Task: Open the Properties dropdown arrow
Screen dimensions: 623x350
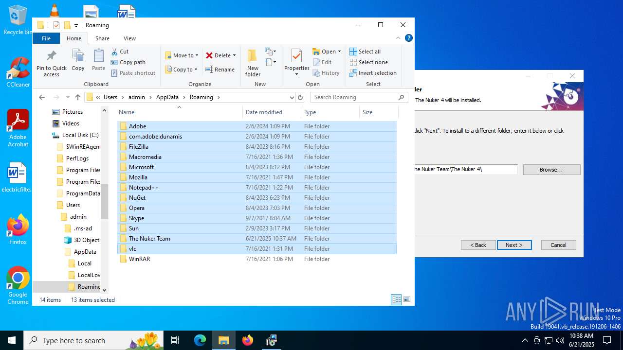Action: click(x=296, y=74)
